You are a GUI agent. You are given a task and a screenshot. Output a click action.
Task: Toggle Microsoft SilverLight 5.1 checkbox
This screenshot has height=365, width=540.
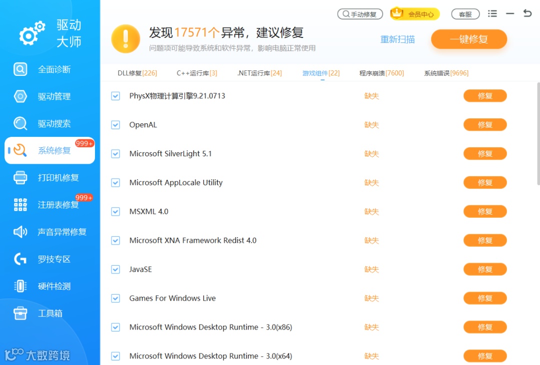point(115,154)
